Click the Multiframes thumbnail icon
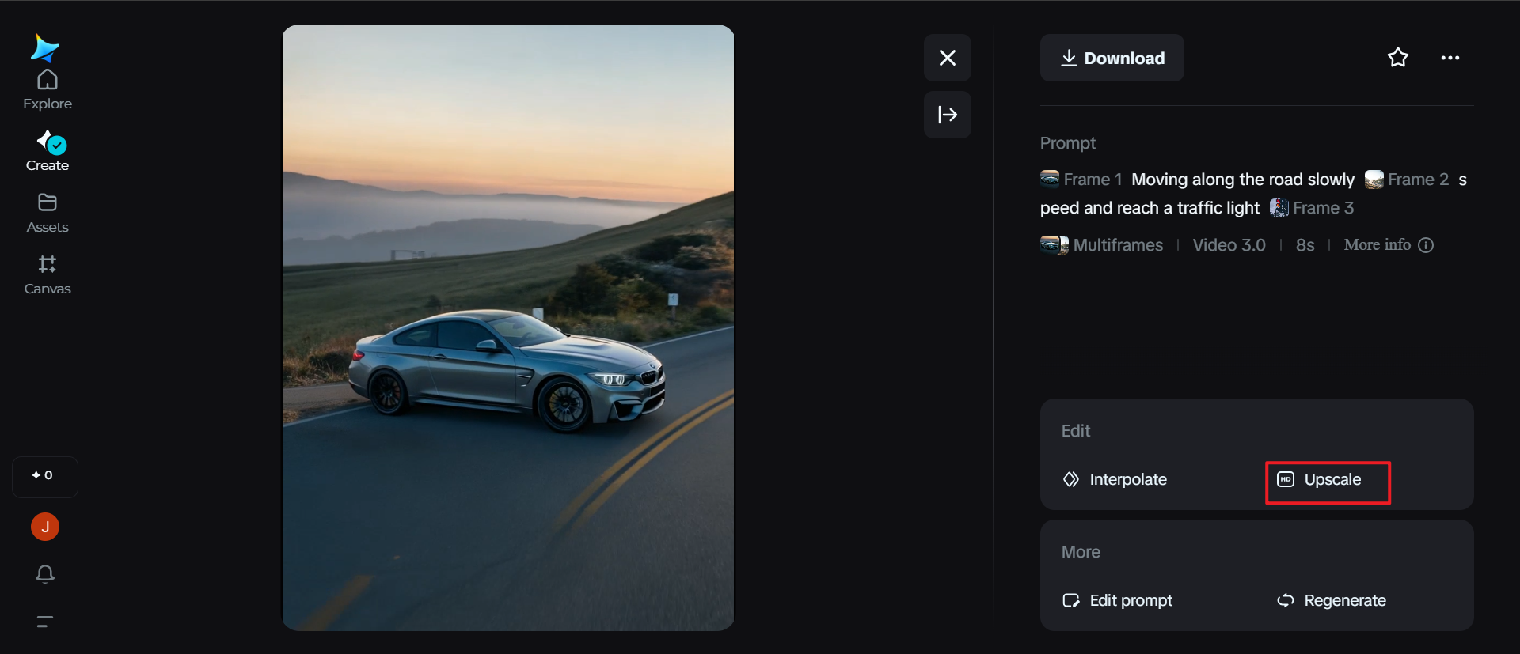 (x=1054, y=244)
